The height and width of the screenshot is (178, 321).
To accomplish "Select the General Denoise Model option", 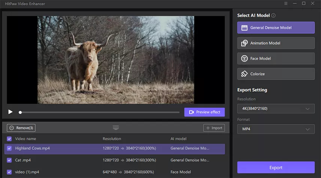I will click(x=276, y=28).
